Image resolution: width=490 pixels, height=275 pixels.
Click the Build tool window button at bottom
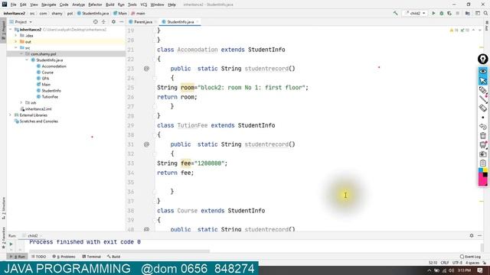pyautogui.click(x=113, y=257)
